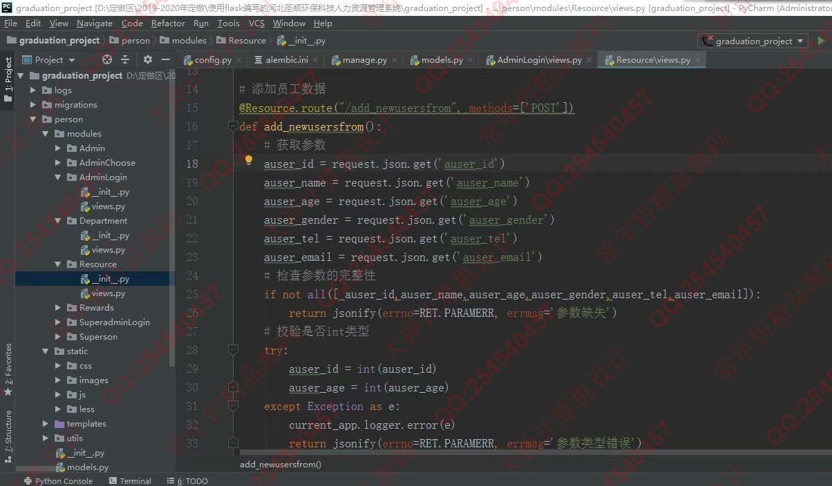Viewport: 832px width, 486px height.
Task: Toggle the 1: Project side tab
Action: [x=8, y=80]
